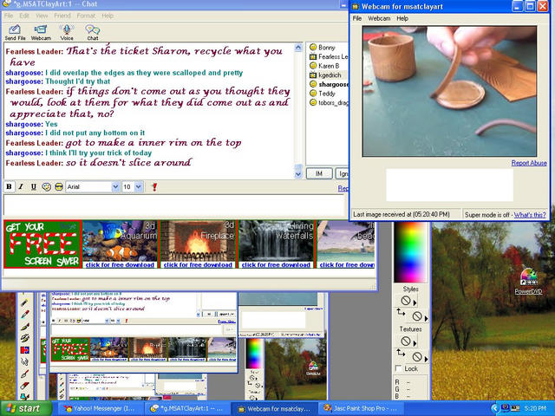Swap the Textures foreground and background

[x=401, y=353]
